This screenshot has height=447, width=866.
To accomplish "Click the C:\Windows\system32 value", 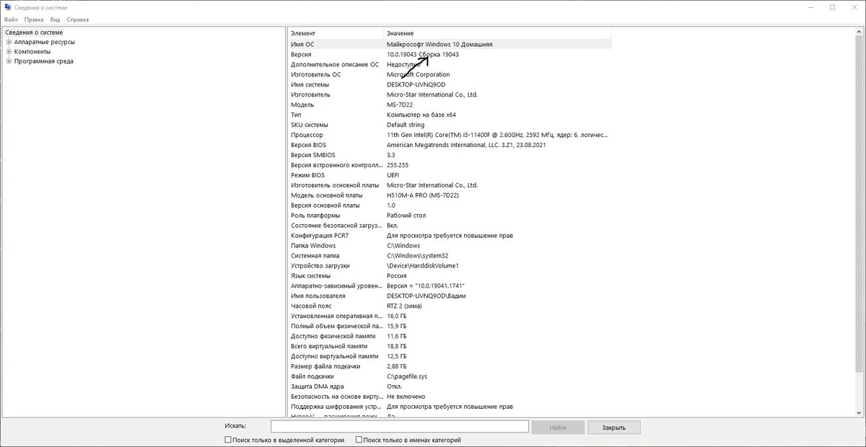I will (x=418, y=256).
